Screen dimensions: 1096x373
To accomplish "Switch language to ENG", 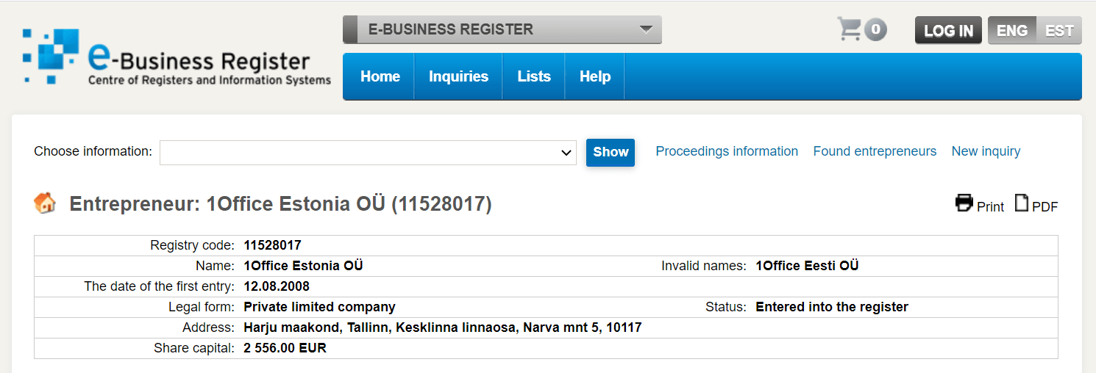I will pyautogui.click(x=1011, y=31).
